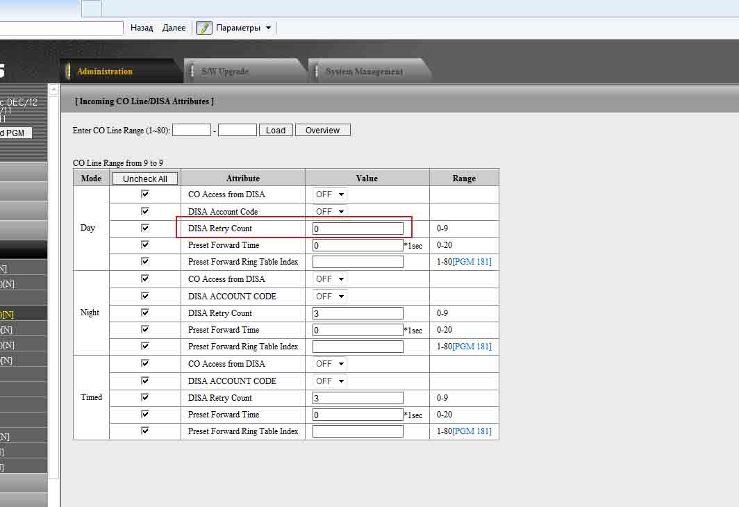Click the Далее navigation button

coord(174,28)
